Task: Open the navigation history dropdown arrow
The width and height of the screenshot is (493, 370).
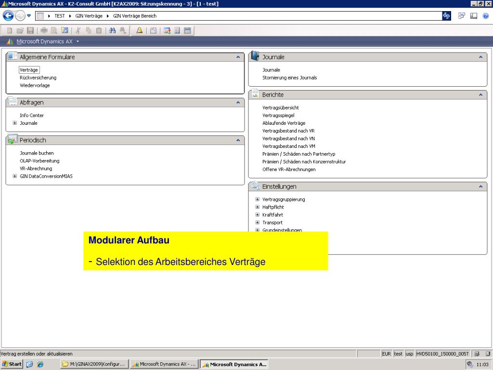Action: 29,15
